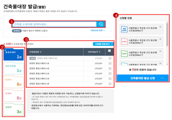Image resolution: width=172 pixels, height=120 pixels.
Task: Click the blue 총괄표제부 folder icon in 신청할 민원
Action: pos(124,29)
